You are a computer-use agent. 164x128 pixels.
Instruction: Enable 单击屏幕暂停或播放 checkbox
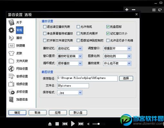44,33
